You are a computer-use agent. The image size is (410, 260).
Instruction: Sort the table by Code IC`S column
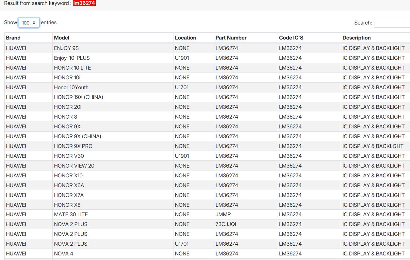pos(291,38)
